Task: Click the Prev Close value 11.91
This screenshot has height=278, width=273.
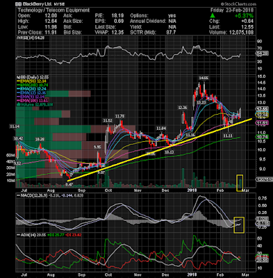Action: pyautogui.click(x=51, y=33)
